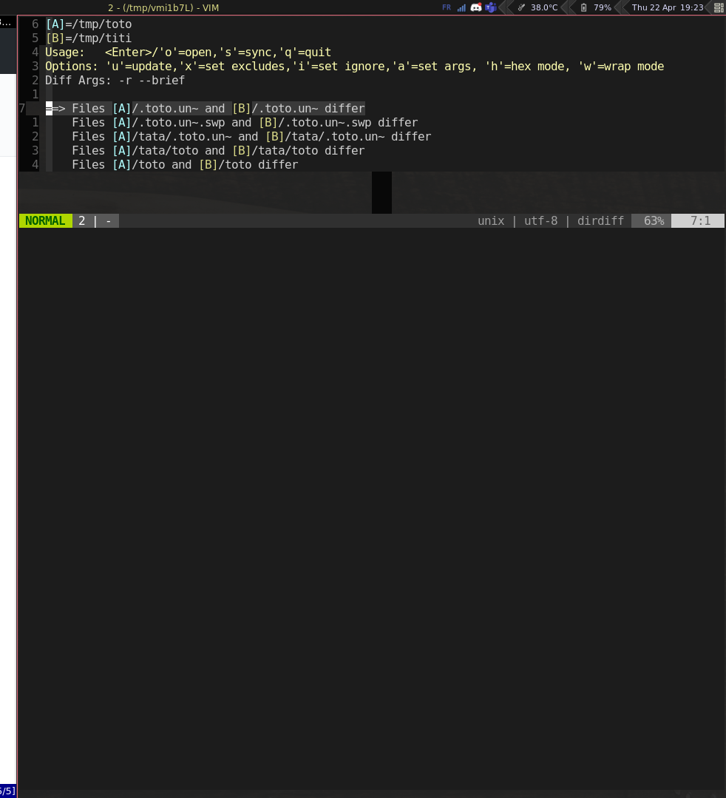Viewport: 726px width, 798px height.
Task: Click the ==> arrow marker on current row
Action: (x=55, y=109)
